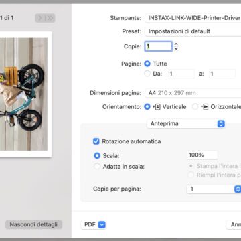
Task: Open the Copie per pagina dropdown
Action: pos(214,189)
